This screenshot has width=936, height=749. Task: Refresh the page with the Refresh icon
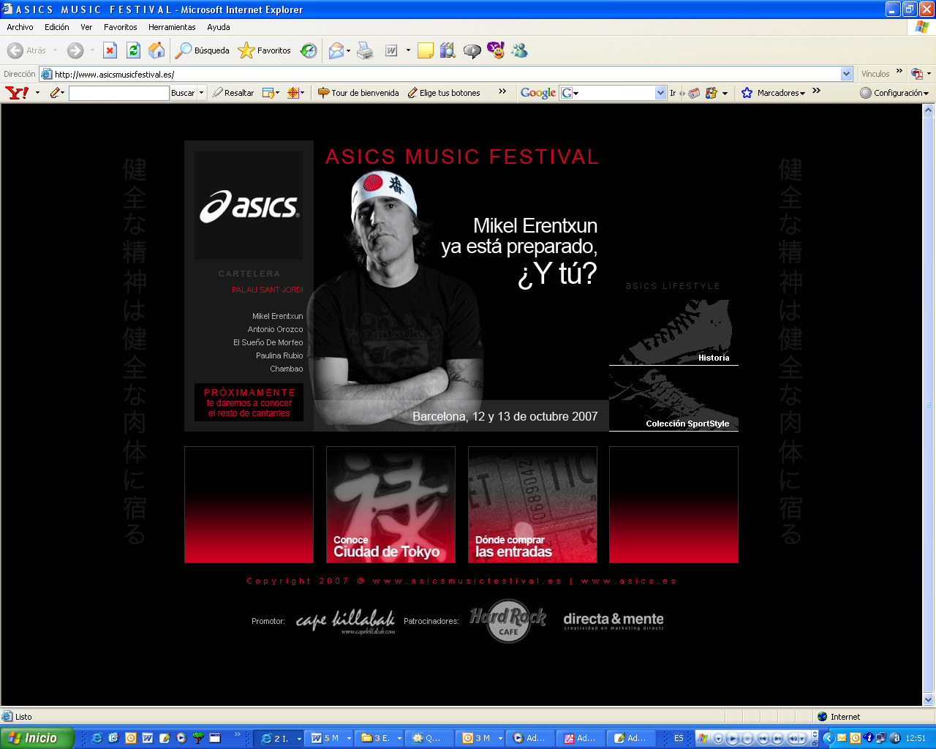(x=133, y=50)
